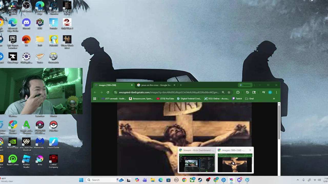
Task: Click the Gemini button in Chrome
Action: [245, 85]
